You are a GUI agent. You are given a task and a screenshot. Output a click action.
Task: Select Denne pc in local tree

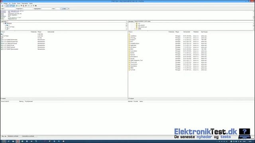[9, 23]
